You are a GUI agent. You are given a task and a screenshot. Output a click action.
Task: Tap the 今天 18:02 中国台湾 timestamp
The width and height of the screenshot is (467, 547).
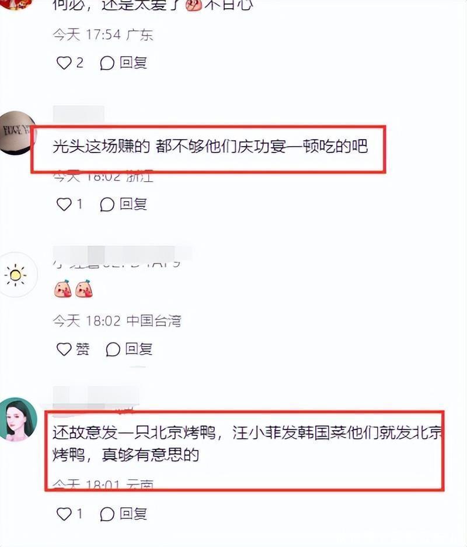pos(117,321)
